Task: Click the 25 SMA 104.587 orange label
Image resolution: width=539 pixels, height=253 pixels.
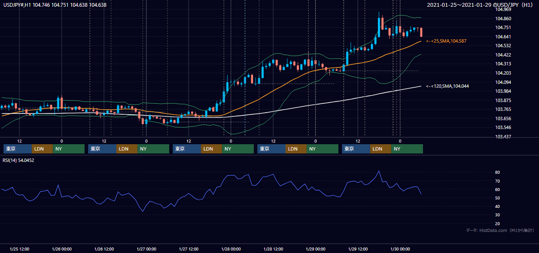Action: pos(446,41)
